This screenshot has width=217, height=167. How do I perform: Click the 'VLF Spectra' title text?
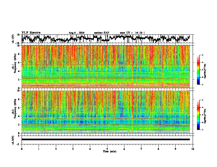tap(31, 33)
